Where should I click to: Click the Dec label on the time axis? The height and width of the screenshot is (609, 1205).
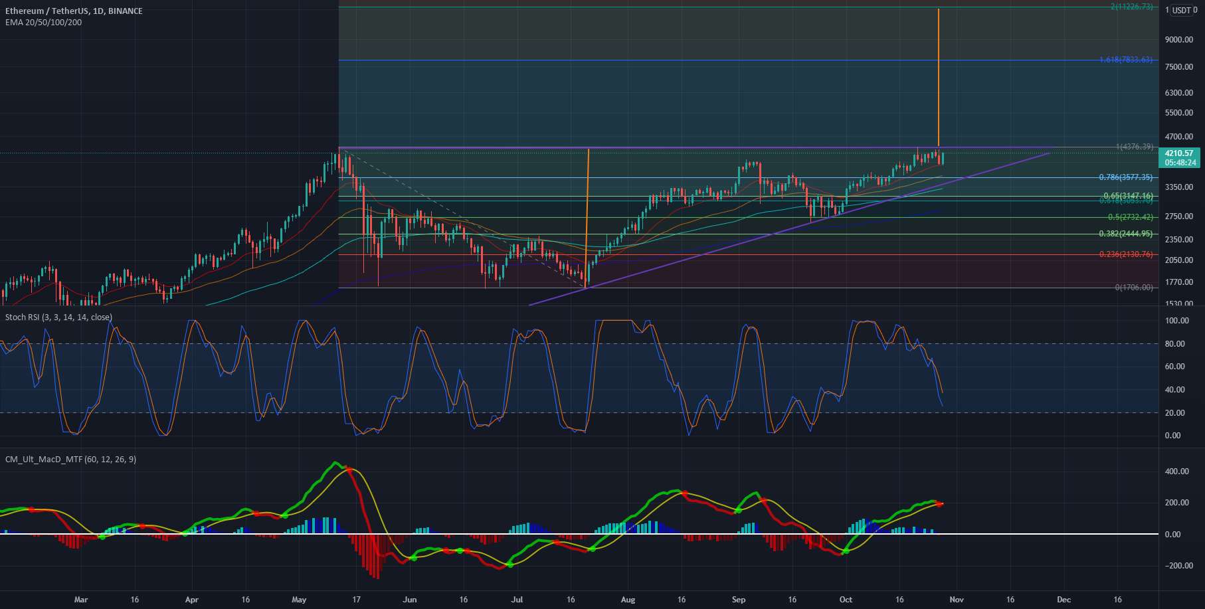point(1064,600)
